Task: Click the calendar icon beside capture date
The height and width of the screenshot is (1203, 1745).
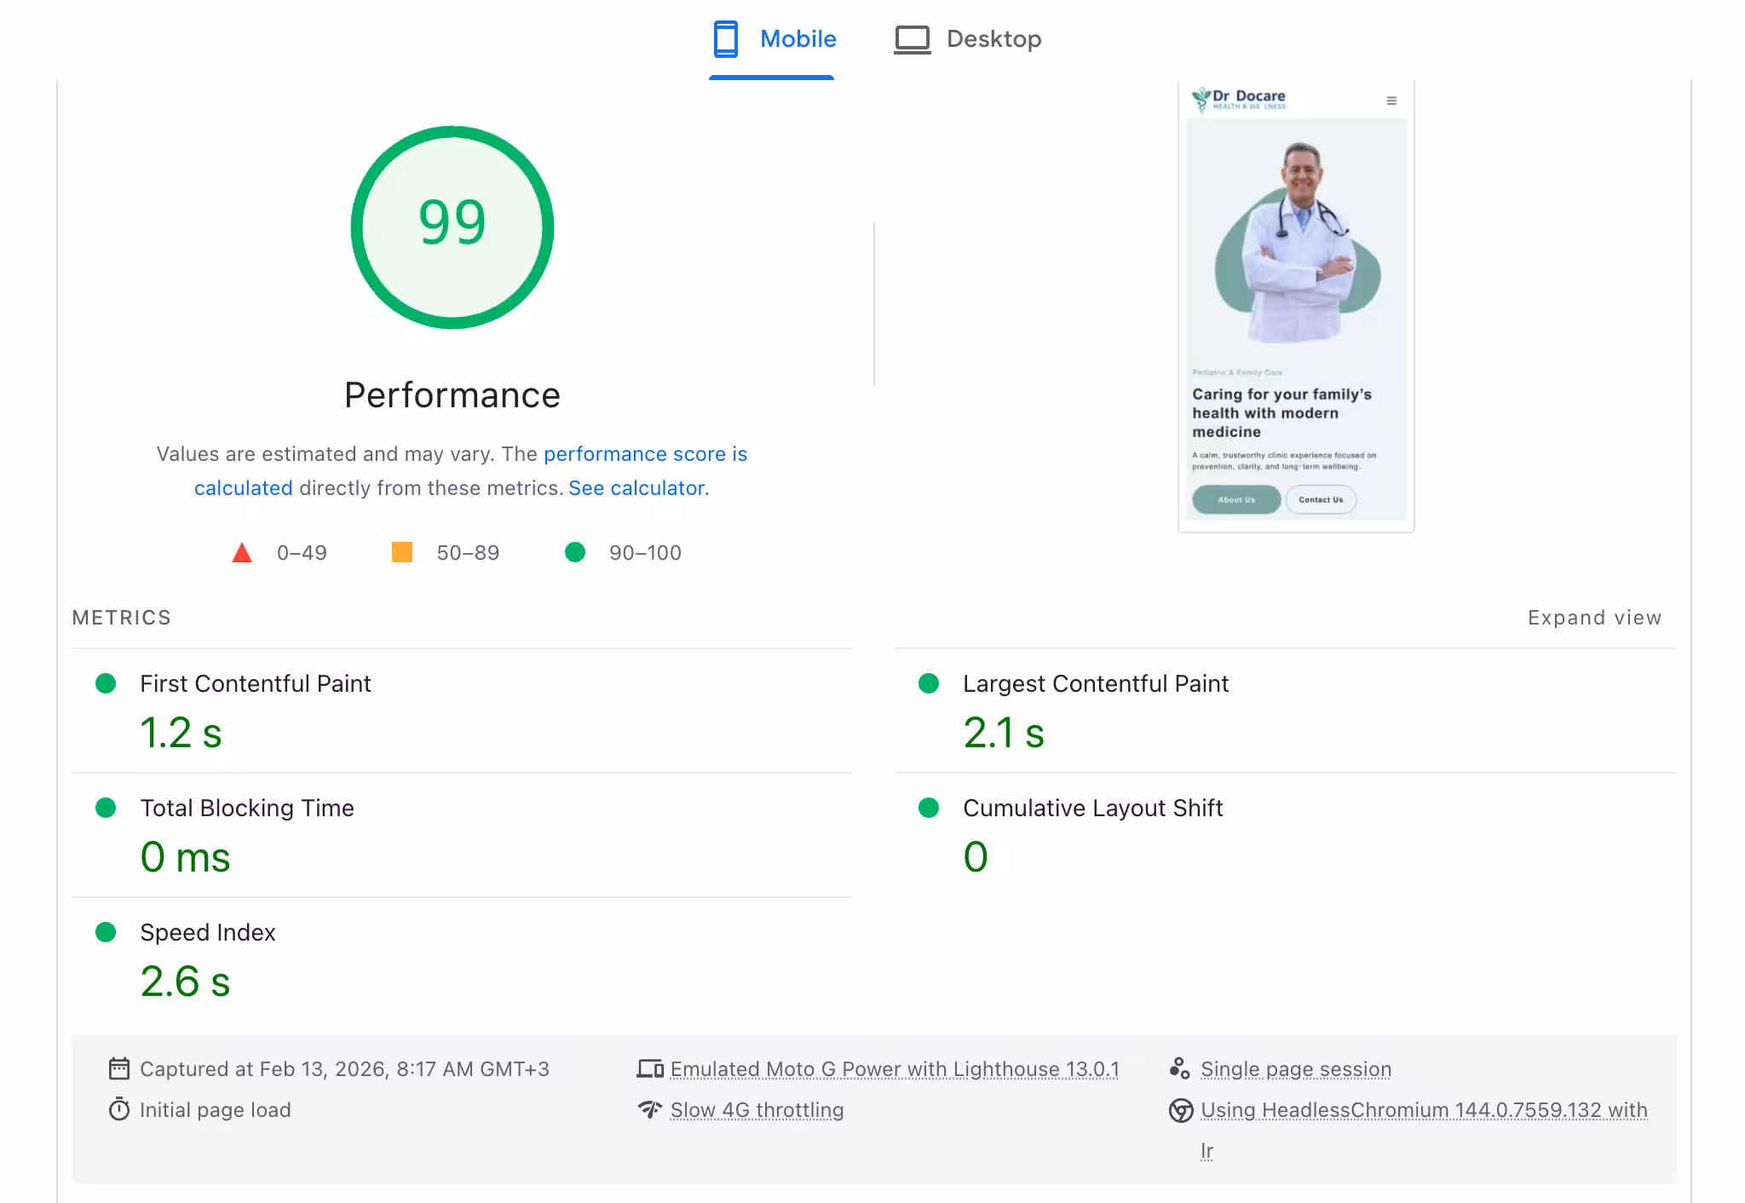Action: pyautogui.click(x=119, y=1068)
